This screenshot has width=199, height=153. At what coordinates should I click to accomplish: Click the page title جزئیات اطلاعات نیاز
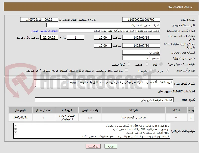pyautogui.click(x=180, y=7)
